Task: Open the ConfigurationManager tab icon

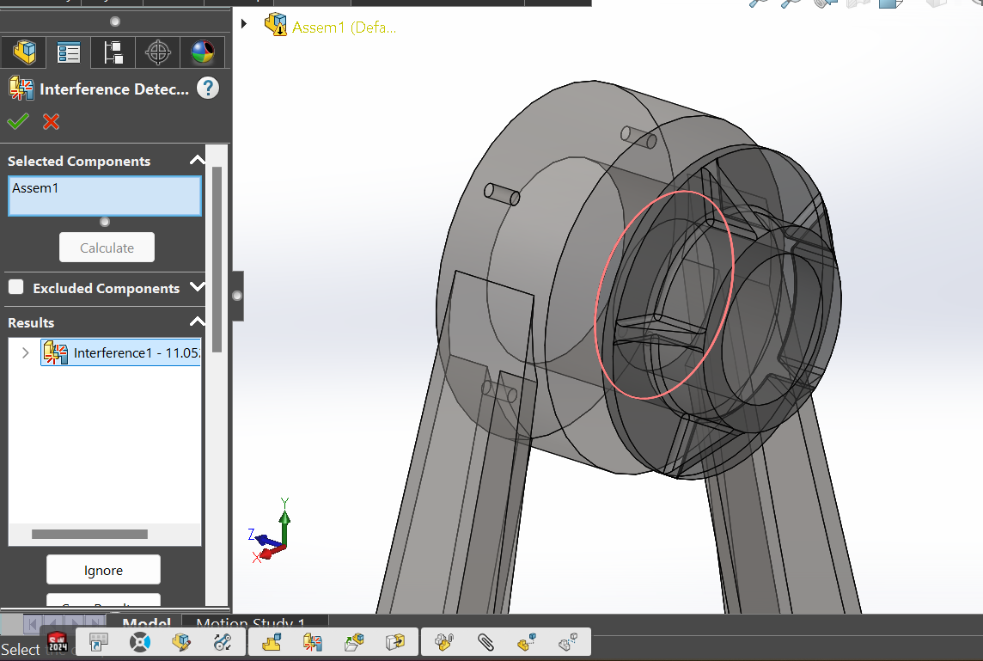Action: [113, 53]
